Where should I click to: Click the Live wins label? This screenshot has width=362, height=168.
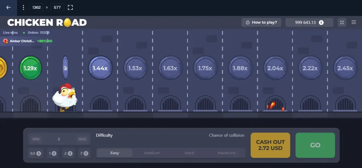click(x=11, y=33)
